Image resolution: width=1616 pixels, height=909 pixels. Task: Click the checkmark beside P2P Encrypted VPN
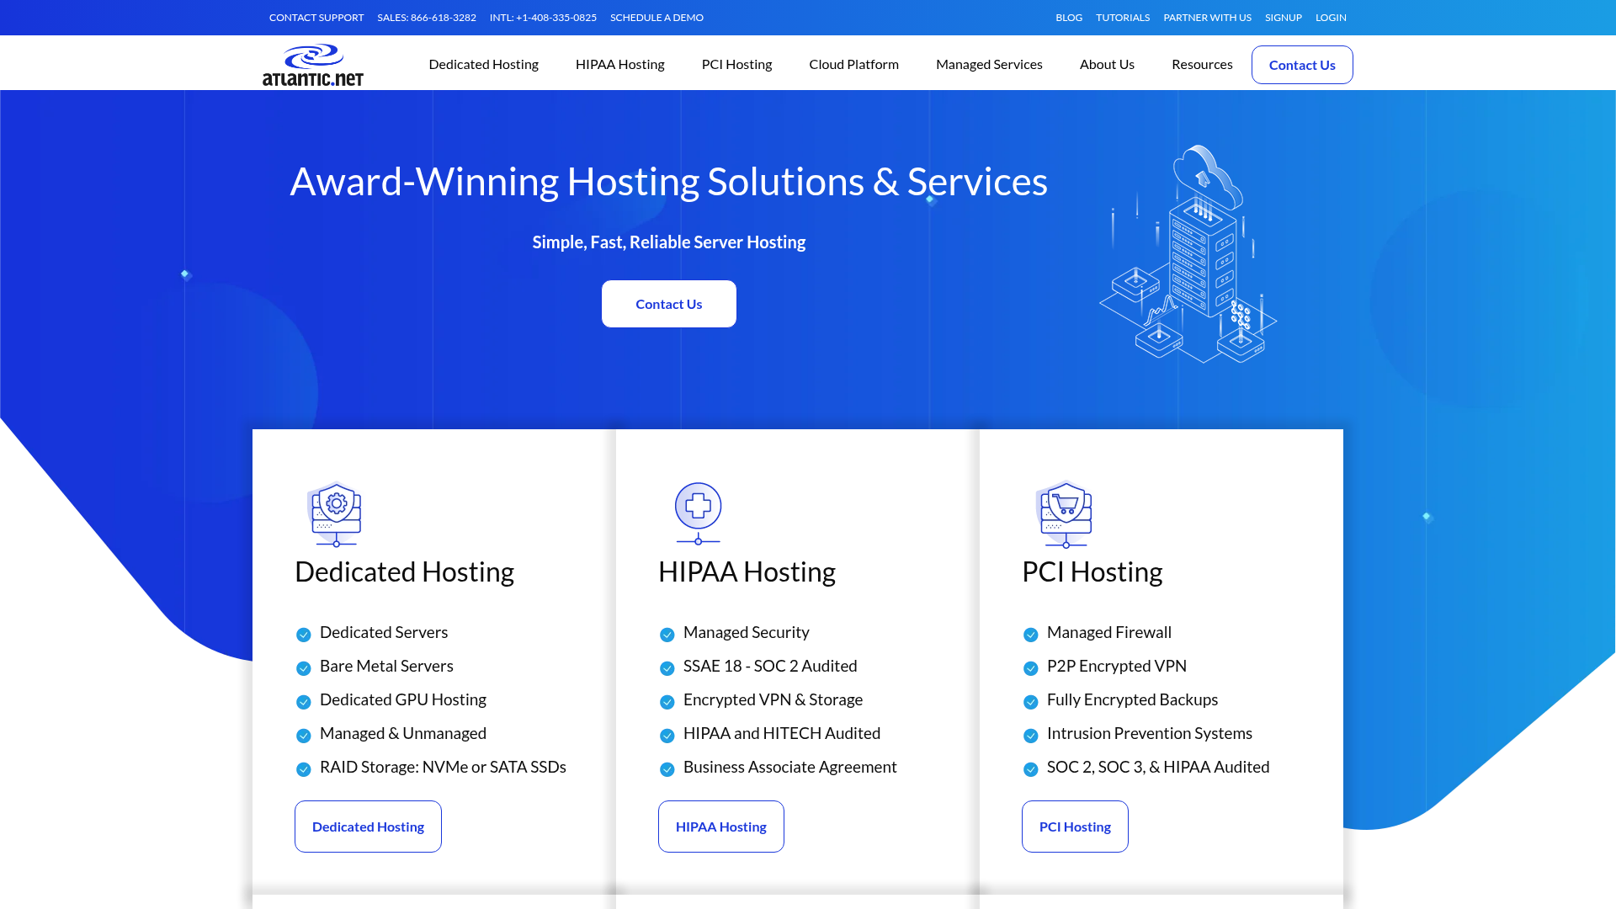(1030, 668)
